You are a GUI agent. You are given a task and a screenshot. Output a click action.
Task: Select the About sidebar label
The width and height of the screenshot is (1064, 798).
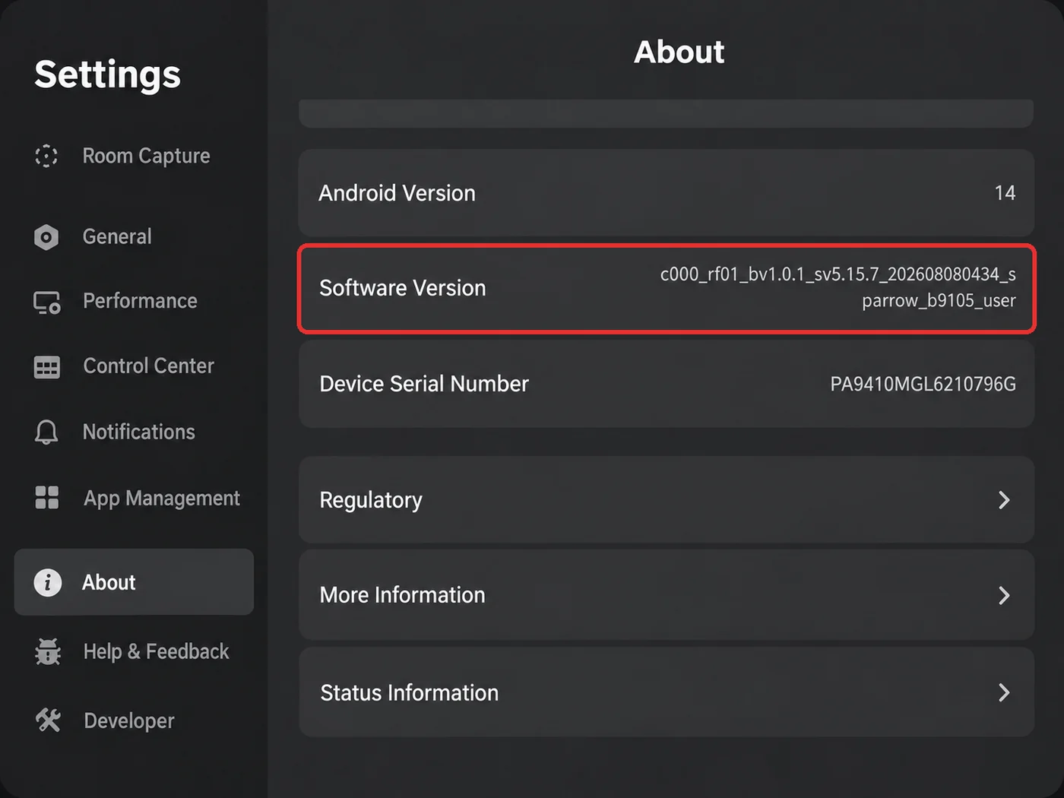click(109, 582)
